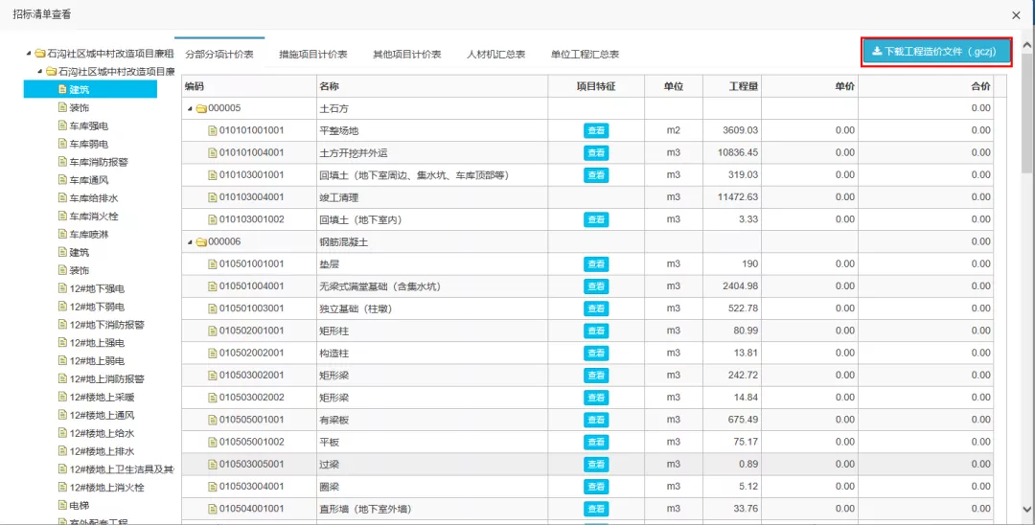
Task: Collapse the 000005 土石方 group
Action: pyautogui.click(x=190, y=108)
